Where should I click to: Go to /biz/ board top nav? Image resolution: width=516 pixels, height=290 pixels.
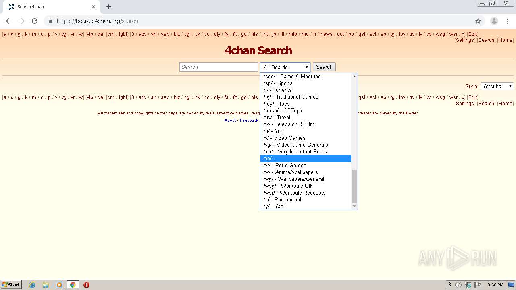click(177, 34)
